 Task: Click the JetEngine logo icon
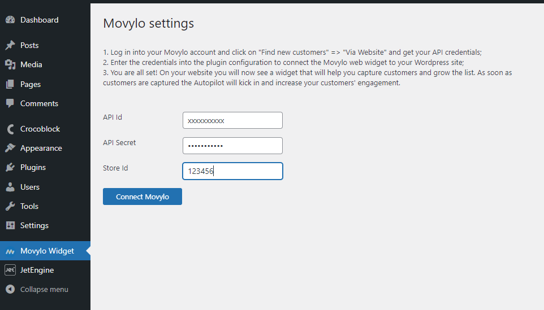(10, 270)
